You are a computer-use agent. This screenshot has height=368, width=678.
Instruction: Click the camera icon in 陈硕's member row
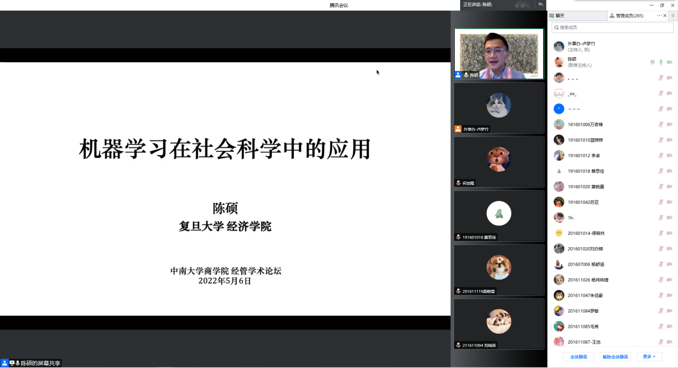(669, 62)
